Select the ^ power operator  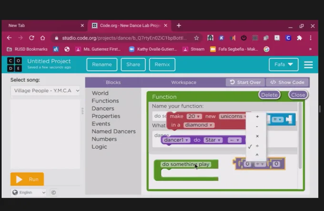pos(257,155)
